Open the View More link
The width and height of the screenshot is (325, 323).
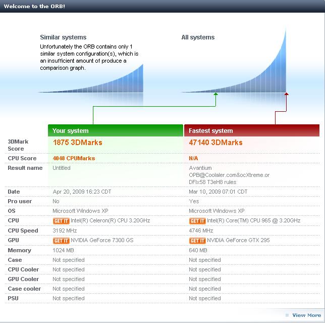(x=306, y=315)
